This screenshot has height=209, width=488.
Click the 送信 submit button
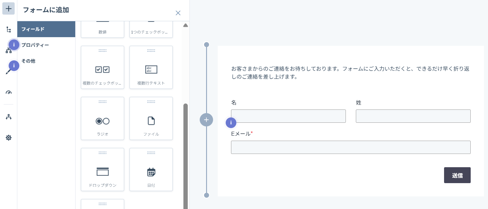(x=457, y=175)
